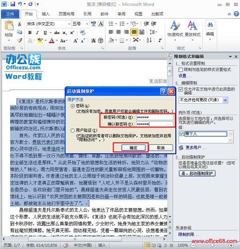
Task: Toggle Insert (插入) mode in status bar
Action: [102, 245]
